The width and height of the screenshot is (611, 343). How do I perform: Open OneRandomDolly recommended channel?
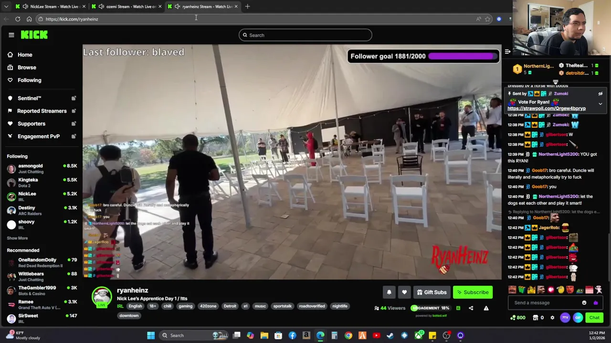[x=42, y=262]
